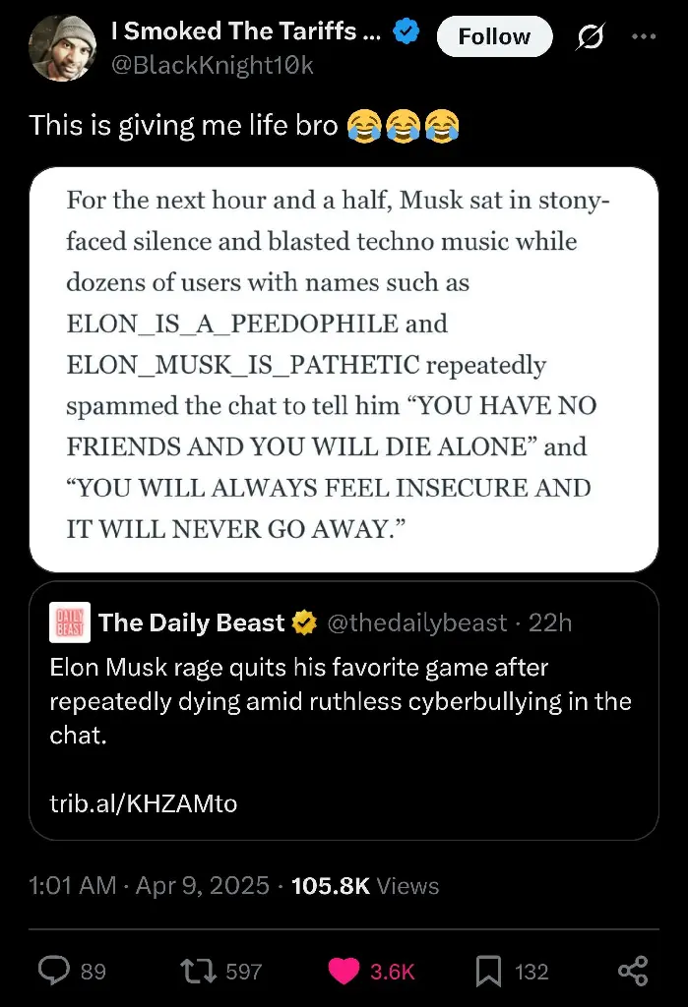Click The Daily Beast gold verified badge
Screen dimensions: 688x1007
(x=305, y=622)
